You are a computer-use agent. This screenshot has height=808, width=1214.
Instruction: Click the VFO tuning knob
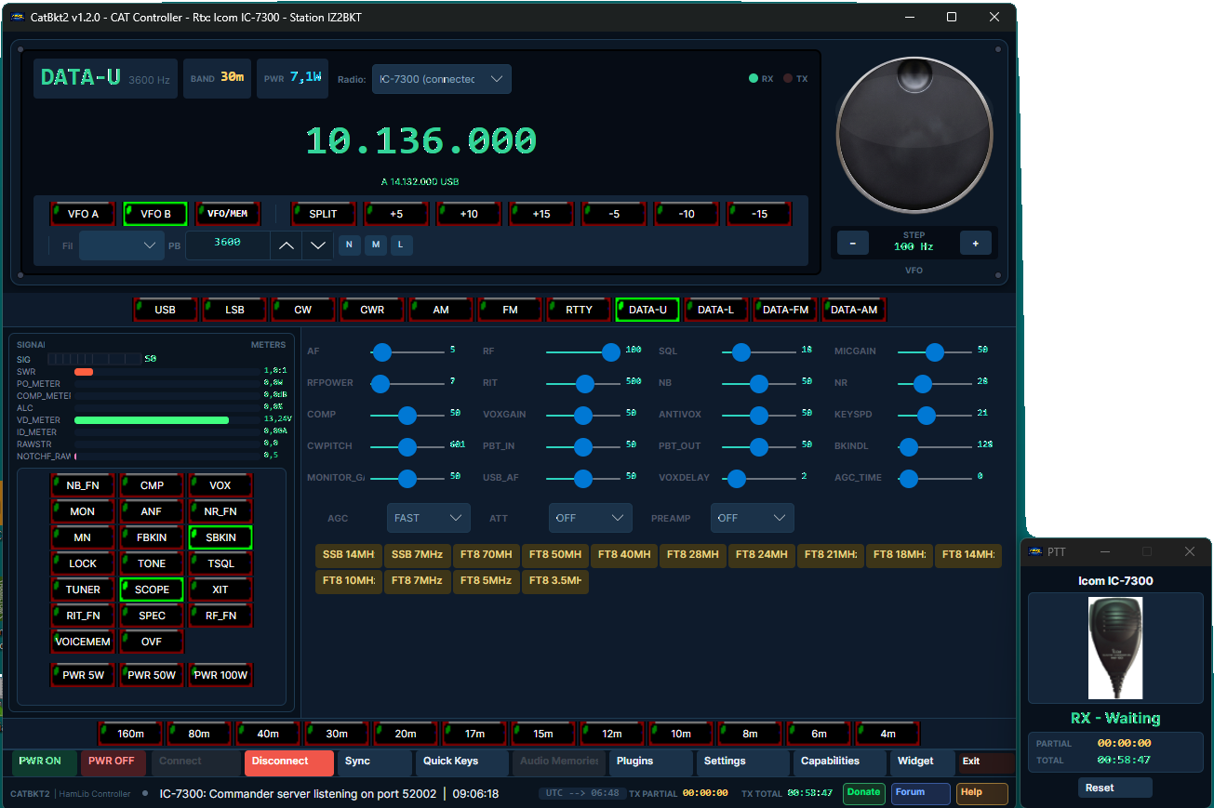tap(914, 133)
